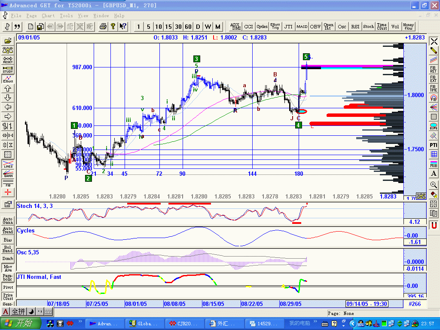The height and width of the screenshot is (330, 440).
Task: Add the MACD indicator
Action: click(302, 27)
